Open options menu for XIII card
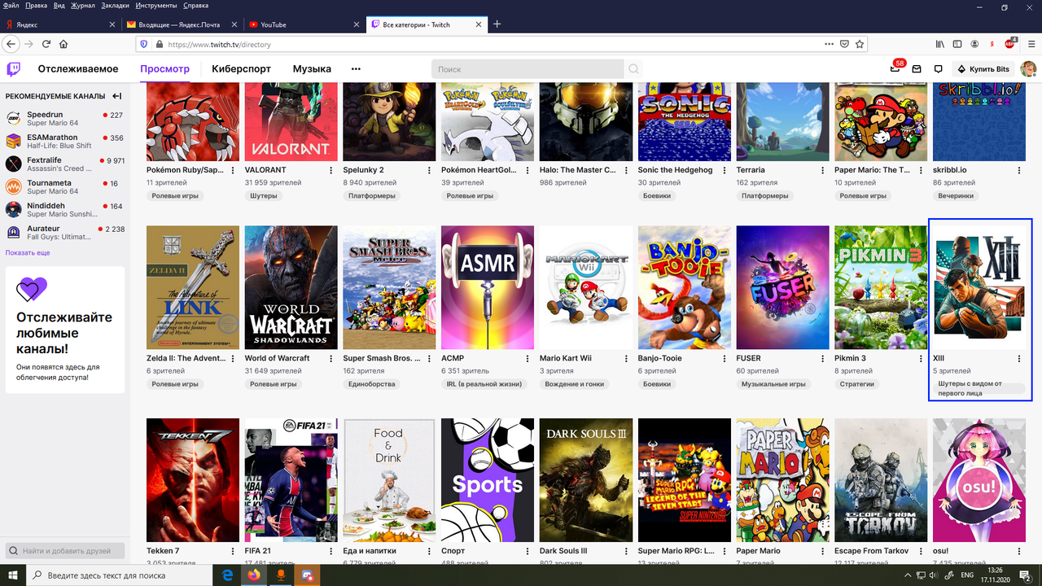The image size is (1042, 586). click(1019, 358)
